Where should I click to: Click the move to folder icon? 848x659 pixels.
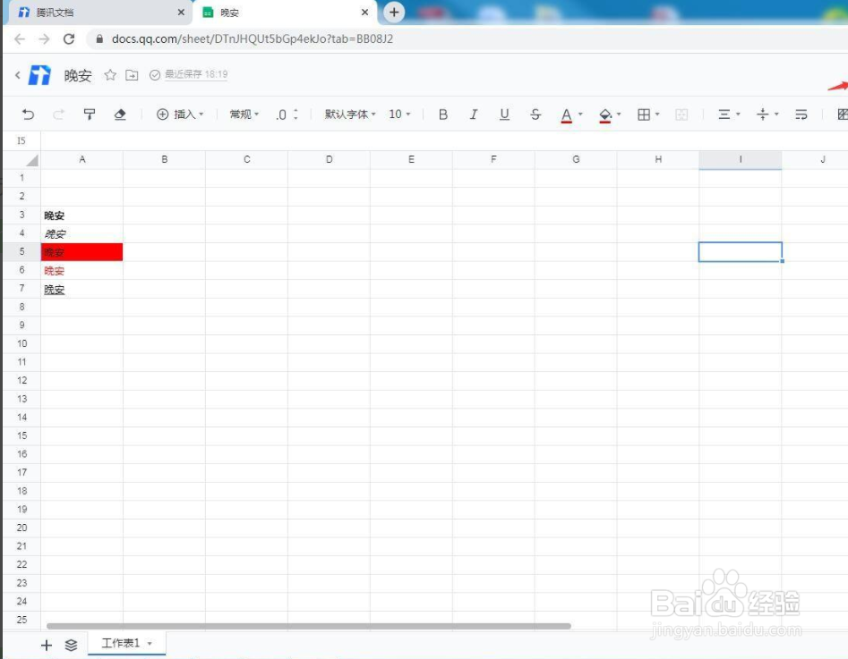click(132, 75)
